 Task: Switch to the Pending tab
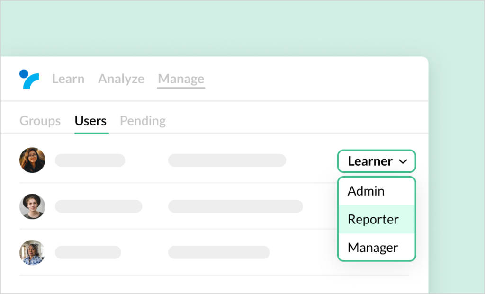pos(143,121)
